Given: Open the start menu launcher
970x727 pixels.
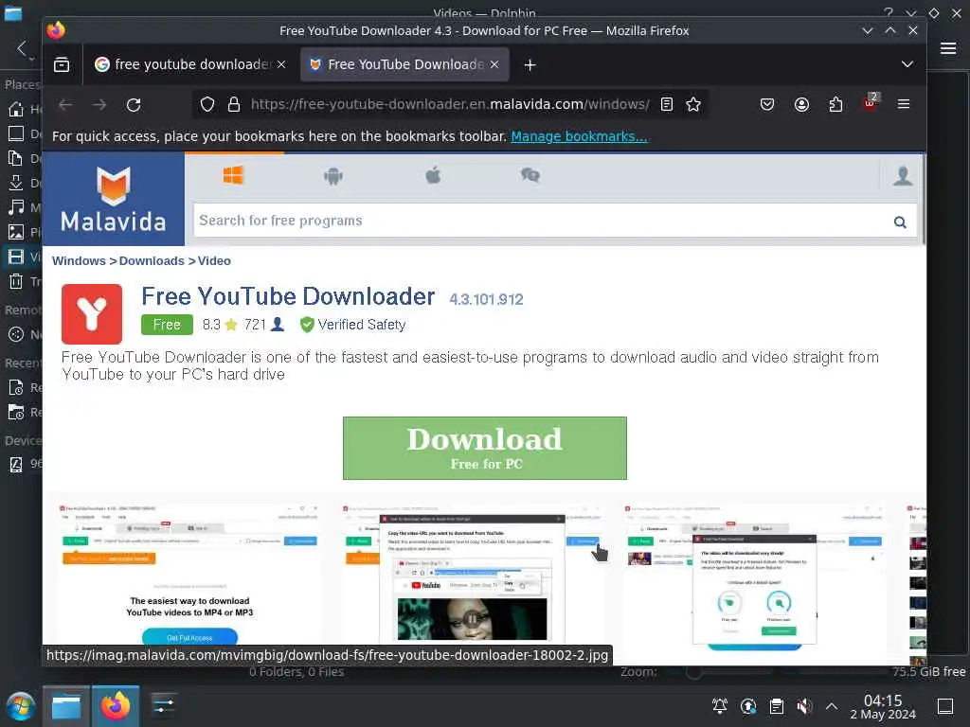Looking at the screenshot, I should tap(21, 706).
